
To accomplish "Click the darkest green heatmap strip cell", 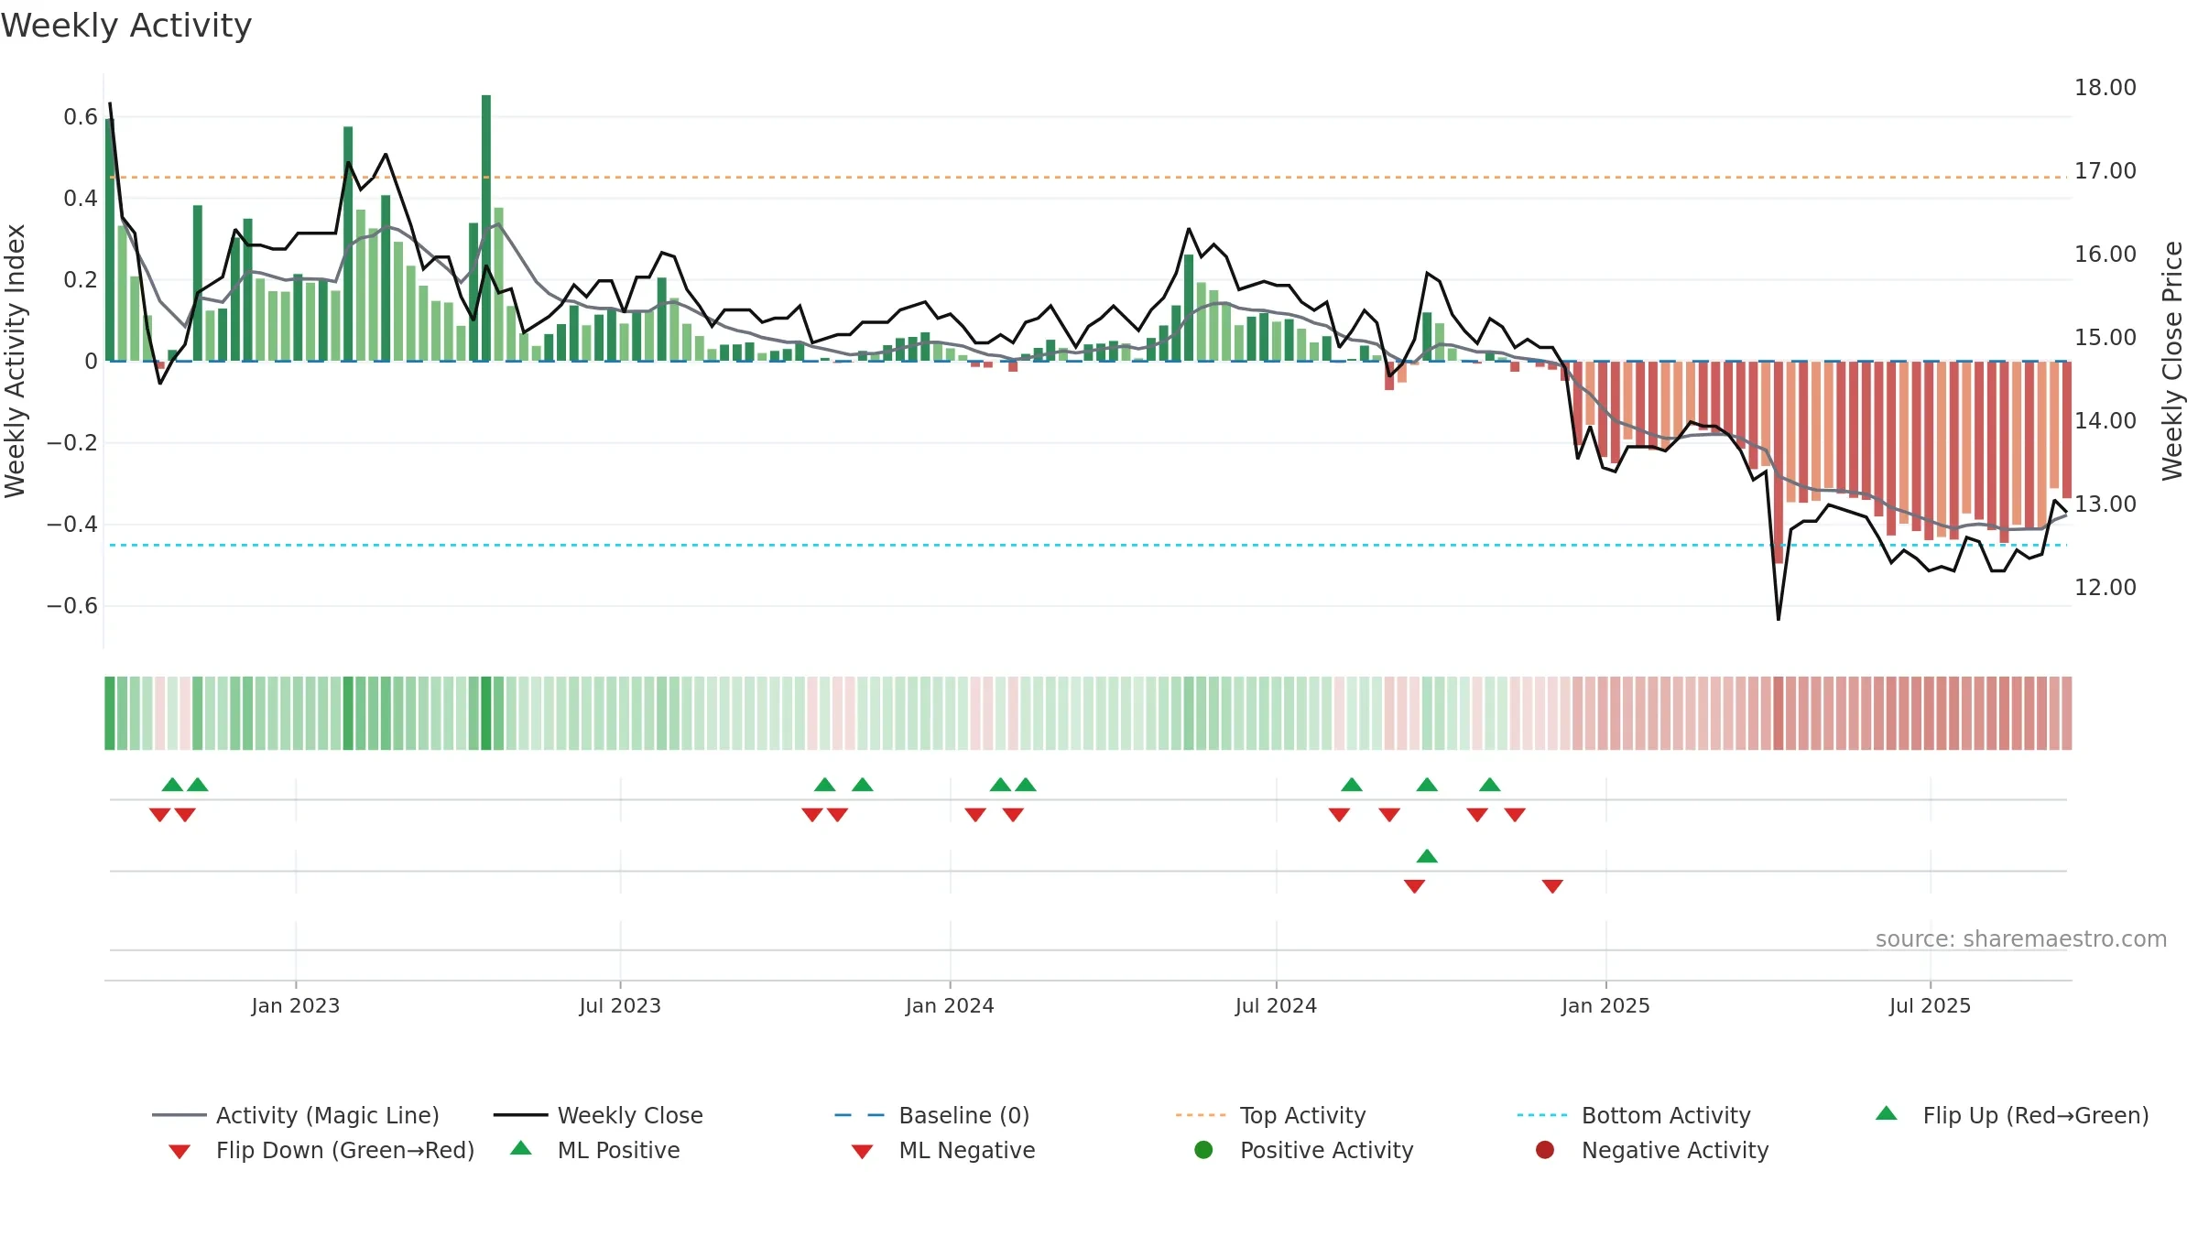I will tap(486, 713).
